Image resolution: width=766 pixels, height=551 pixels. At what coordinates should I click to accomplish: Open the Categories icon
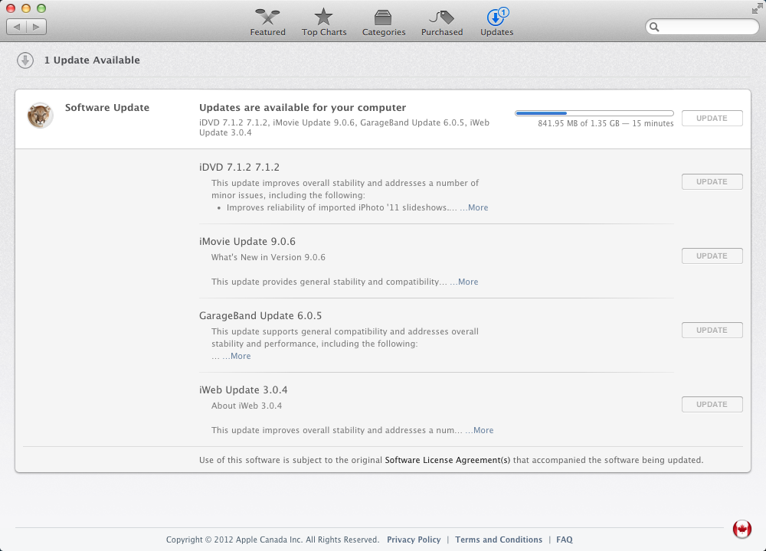(x=383, y=18)
